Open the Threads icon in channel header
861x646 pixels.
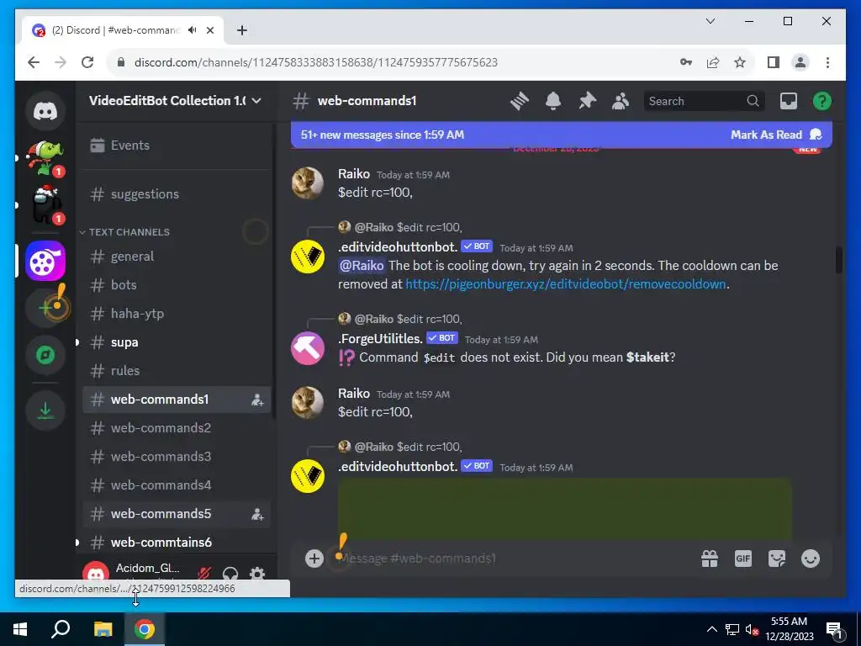click(519, 101)
